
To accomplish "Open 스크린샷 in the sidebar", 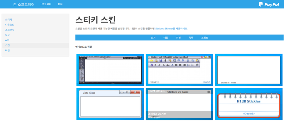I will coord(9,30).
